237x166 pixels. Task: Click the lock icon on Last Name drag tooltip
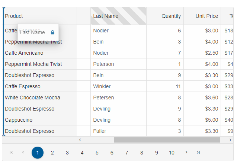pos(52,32)
